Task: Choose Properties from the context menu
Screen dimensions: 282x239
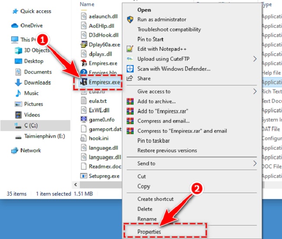Action: click(149, 232)
